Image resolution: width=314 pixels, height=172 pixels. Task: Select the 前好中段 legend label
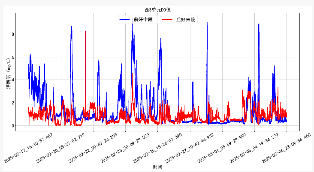pos(143,20)
